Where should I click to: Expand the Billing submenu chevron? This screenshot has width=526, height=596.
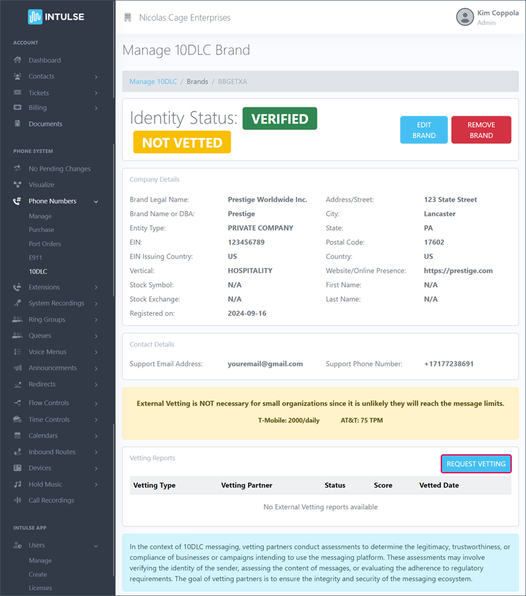(x=96, y=108)
